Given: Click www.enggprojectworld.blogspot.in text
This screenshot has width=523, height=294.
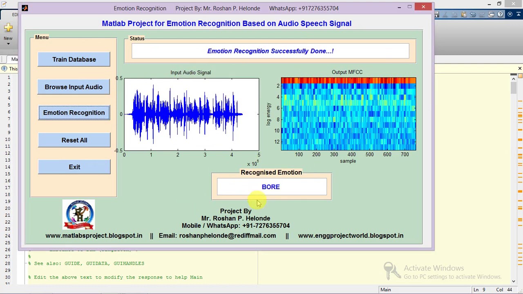Looking at the screenshot, I should click(x=351, y=236).
